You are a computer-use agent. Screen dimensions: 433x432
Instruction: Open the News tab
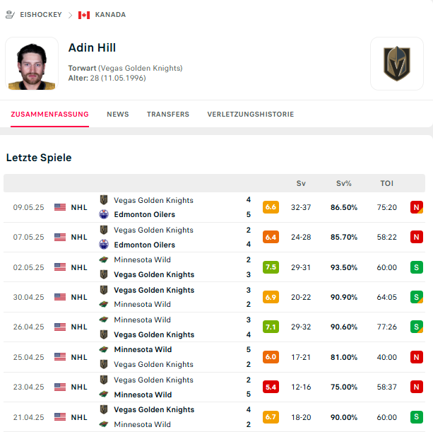[x=118, y=115]
